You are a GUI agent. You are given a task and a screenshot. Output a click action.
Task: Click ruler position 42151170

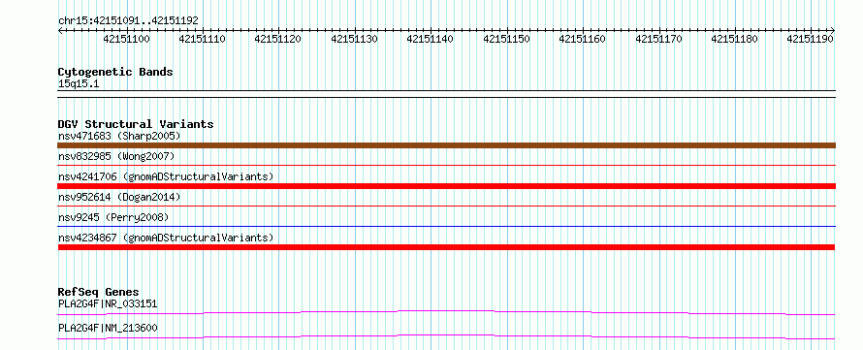658,39
